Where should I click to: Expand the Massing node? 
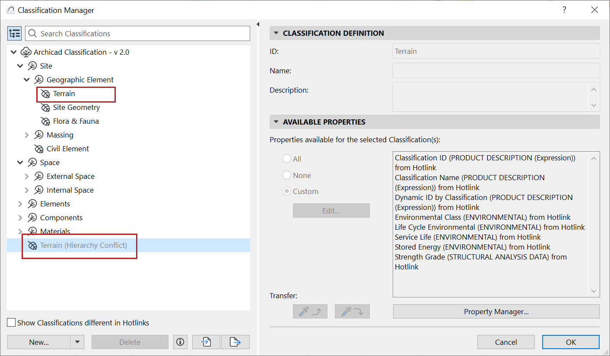[26, 135]
